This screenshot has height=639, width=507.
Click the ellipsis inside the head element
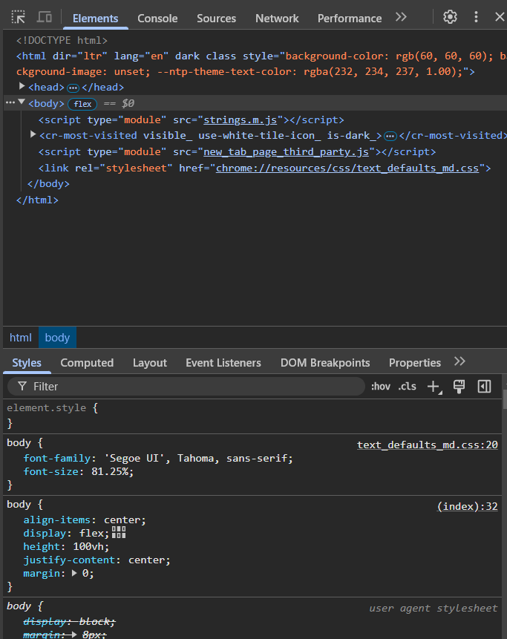tap(73, 88)
